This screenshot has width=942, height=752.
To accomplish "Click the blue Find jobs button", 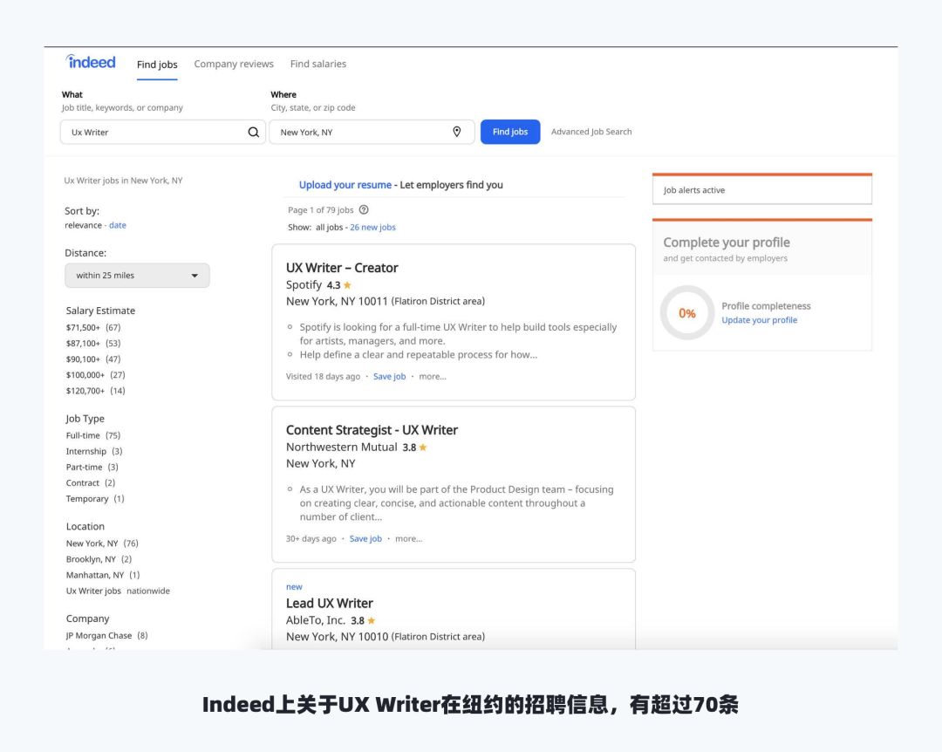I will pyautogui.click(x=510, y=132).
